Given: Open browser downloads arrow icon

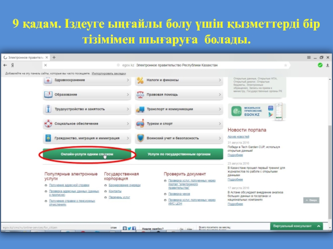Looking at the screenshot, I should click(x=328, y=65).
